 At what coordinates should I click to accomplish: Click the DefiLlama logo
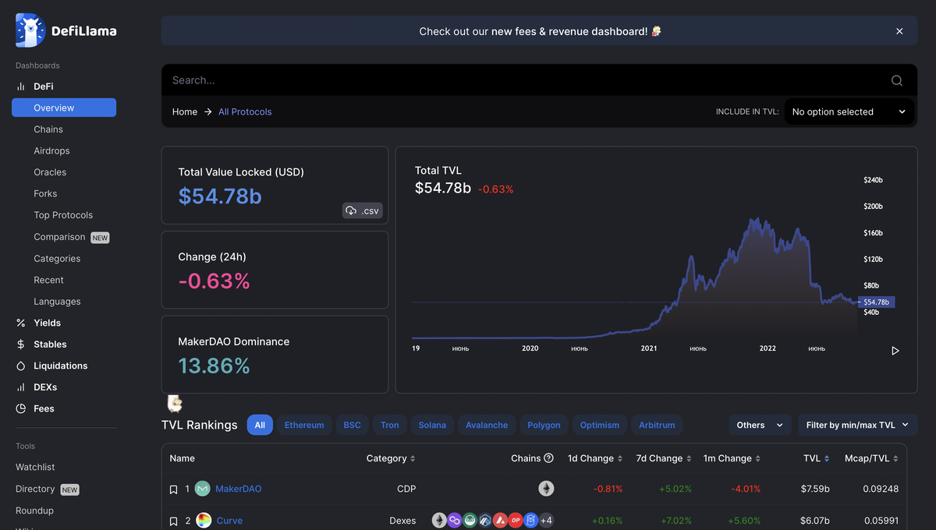(66, 30)
